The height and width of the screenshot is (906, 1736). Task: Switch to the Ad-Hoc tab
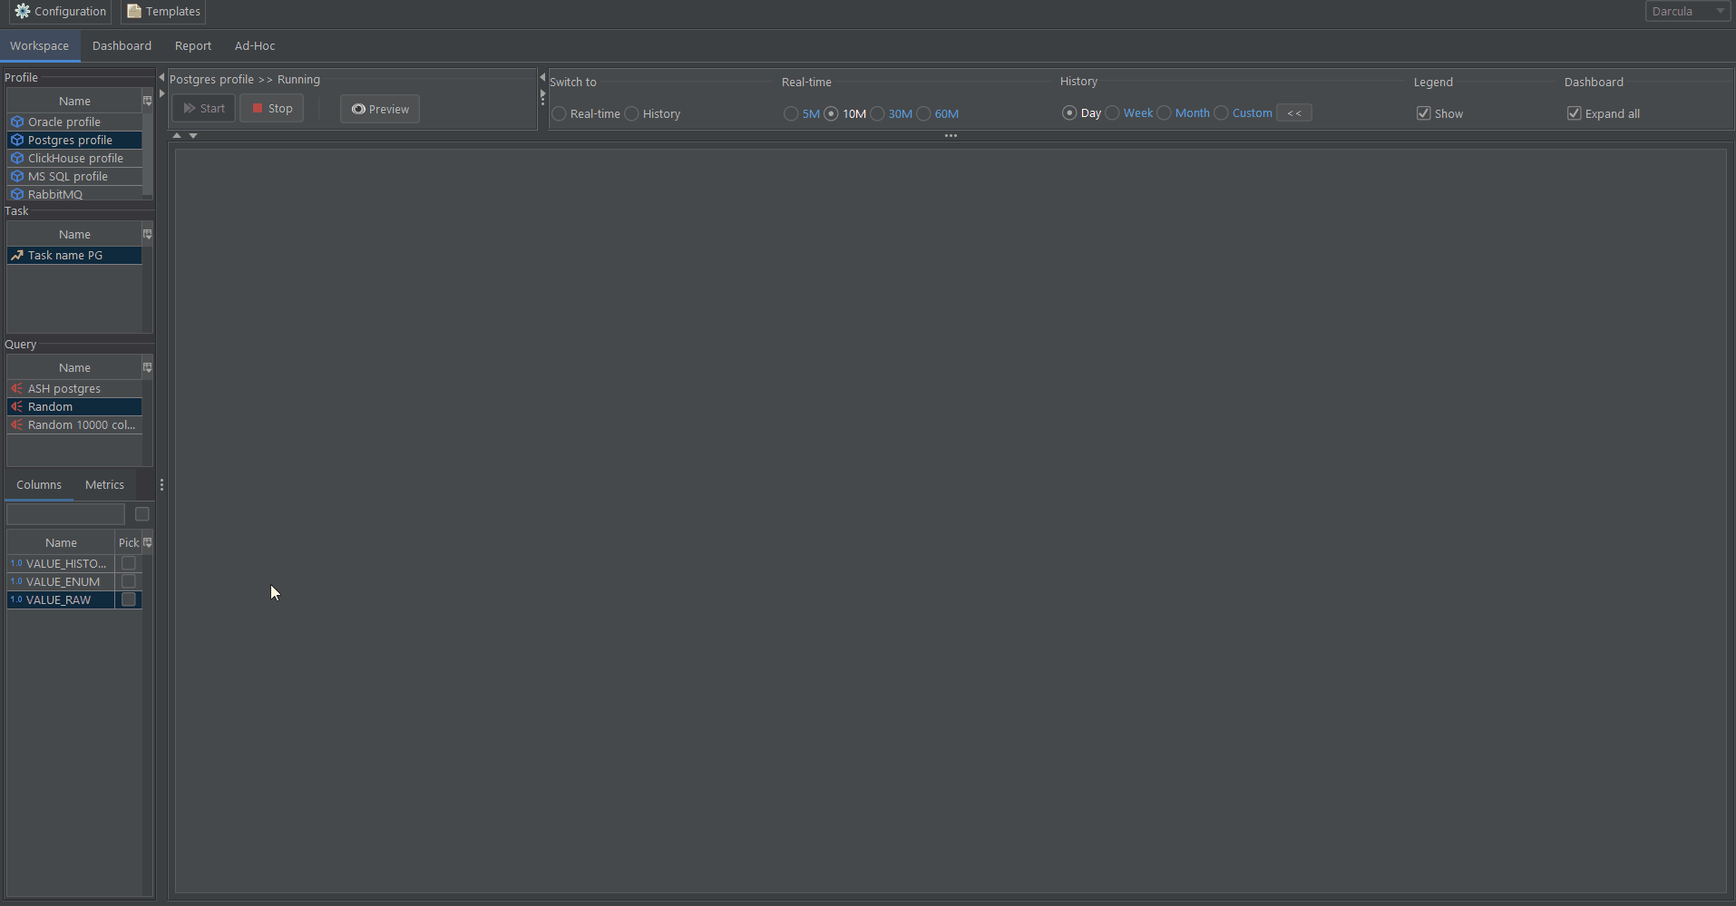pos(255,45)
